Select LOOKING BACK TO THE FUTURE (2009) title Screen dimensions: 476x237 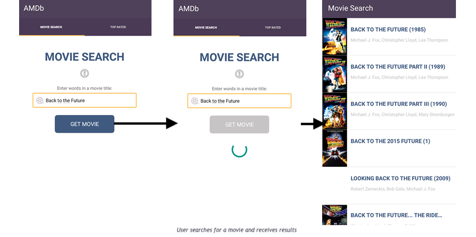(x=400, y=178)
